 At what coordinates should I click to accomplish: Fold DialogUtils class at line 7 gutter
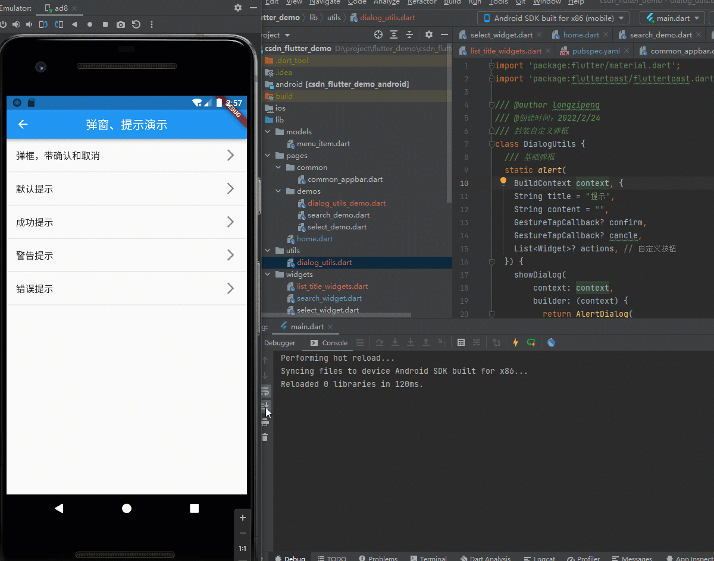tap(491, 144)
